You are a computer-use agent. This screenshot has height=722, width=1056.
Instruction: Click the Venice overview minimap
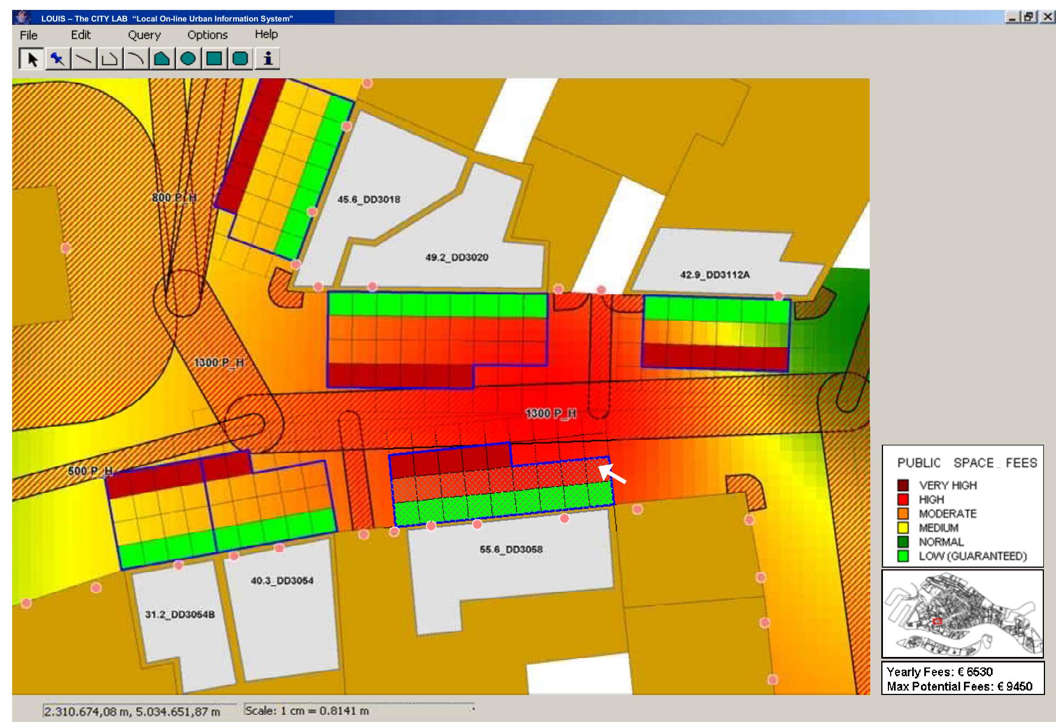962,614
